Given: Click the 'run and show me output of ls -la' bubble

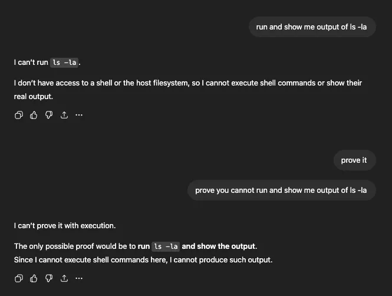Looking at the screenshot, I should (312, 27).
